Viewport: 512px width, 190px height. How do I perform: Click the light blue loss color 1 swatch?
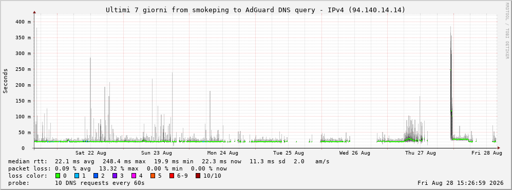(x=77, y=176)
